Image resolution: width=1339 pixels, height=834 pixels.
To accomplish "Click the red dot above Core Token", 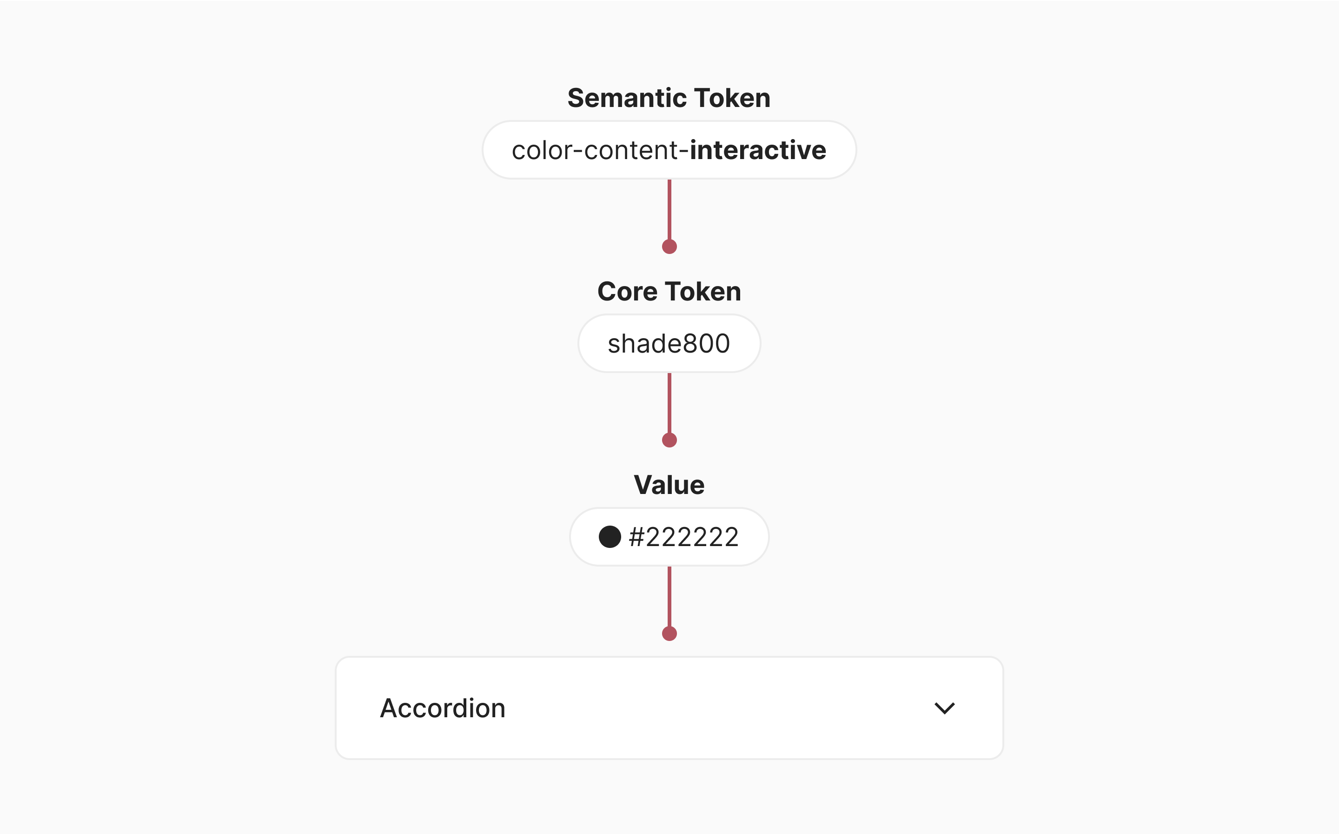I will (x=669, y=247).
